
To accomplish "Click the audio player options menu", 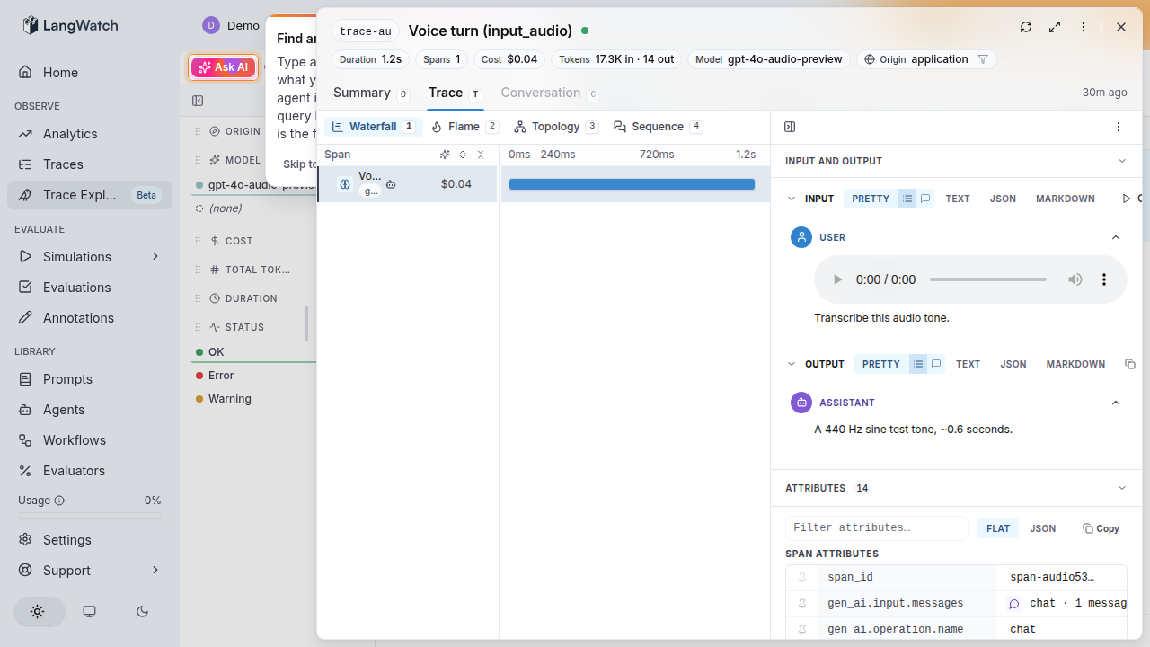I will [1104, 279].
